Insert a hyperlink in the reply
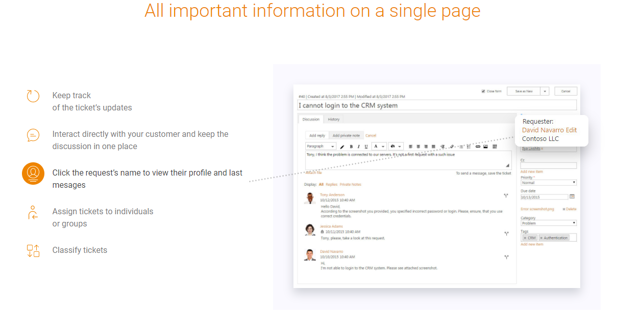The image size is (617, 316). tap(478, 147)
